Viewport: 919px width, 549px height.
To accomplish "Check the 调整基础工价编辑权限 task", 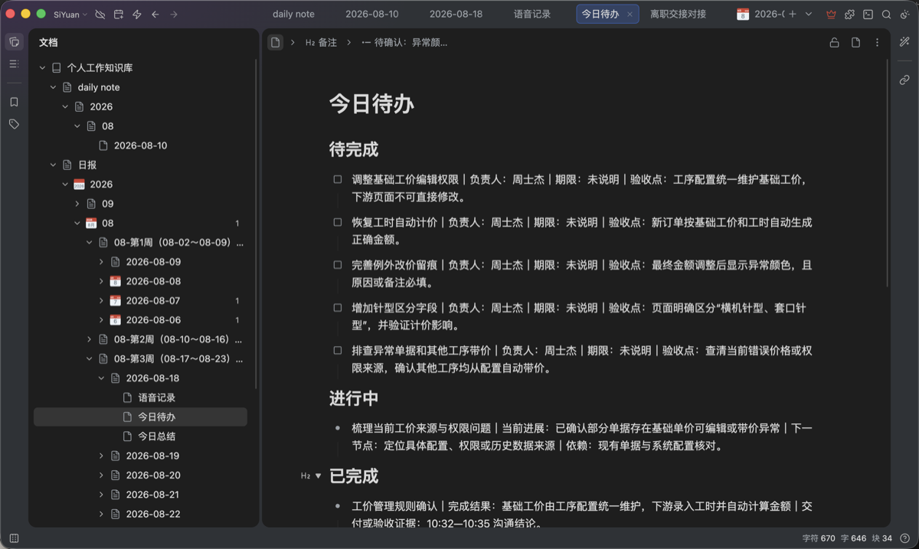I will 338,179.
